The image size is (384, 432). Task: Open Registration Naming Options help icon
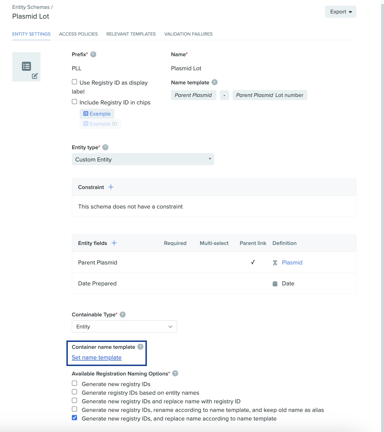point(175,373)
